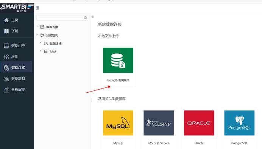Choose the MySQL database tile
The image size is (262, 149).
[118, 123]
